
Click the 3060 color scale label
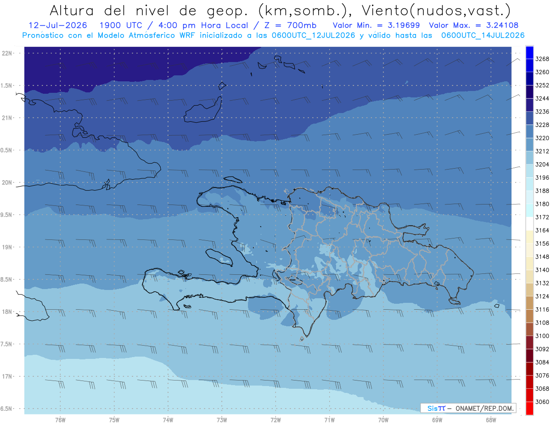542,402
